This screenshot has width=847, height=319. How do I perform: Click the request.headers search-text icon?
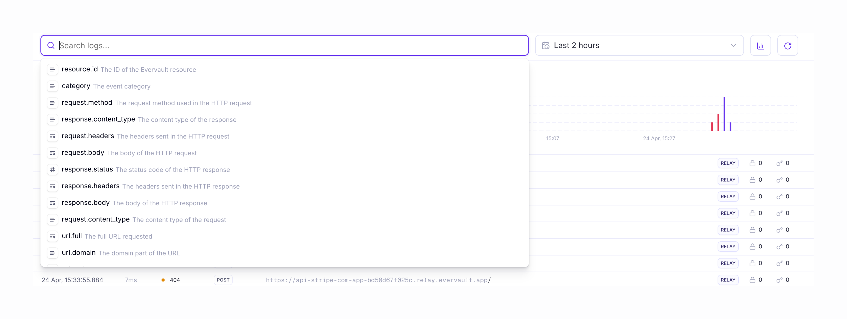coord(53,136)
